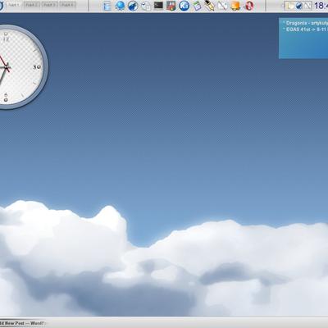Screen dimensions: 328x328
Task: Click the N system tray icon
Action: 308,6
